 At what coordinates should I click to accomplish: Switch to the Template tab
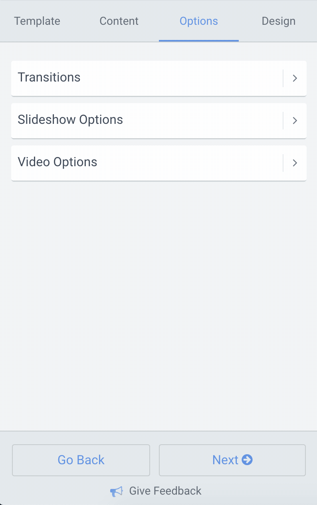(x=37, y=21)
